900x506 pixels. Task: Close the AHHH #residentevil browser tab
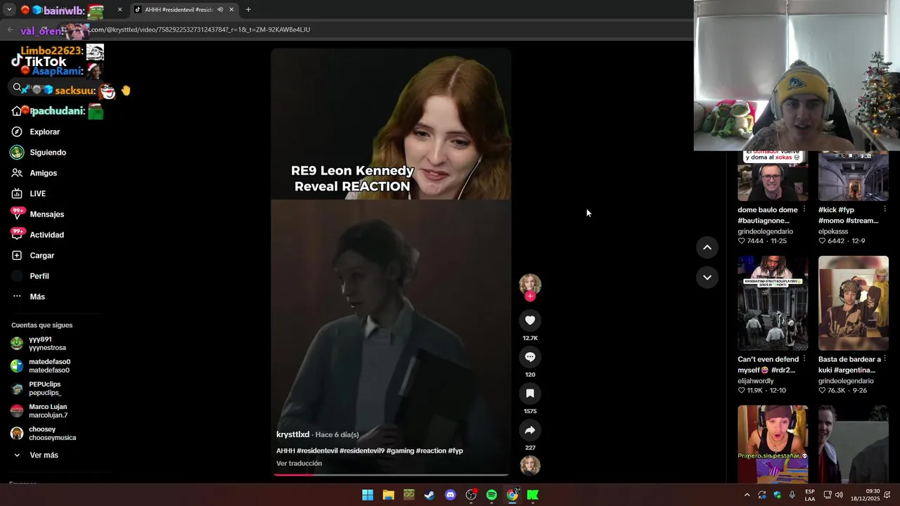[x=231, y=10]
